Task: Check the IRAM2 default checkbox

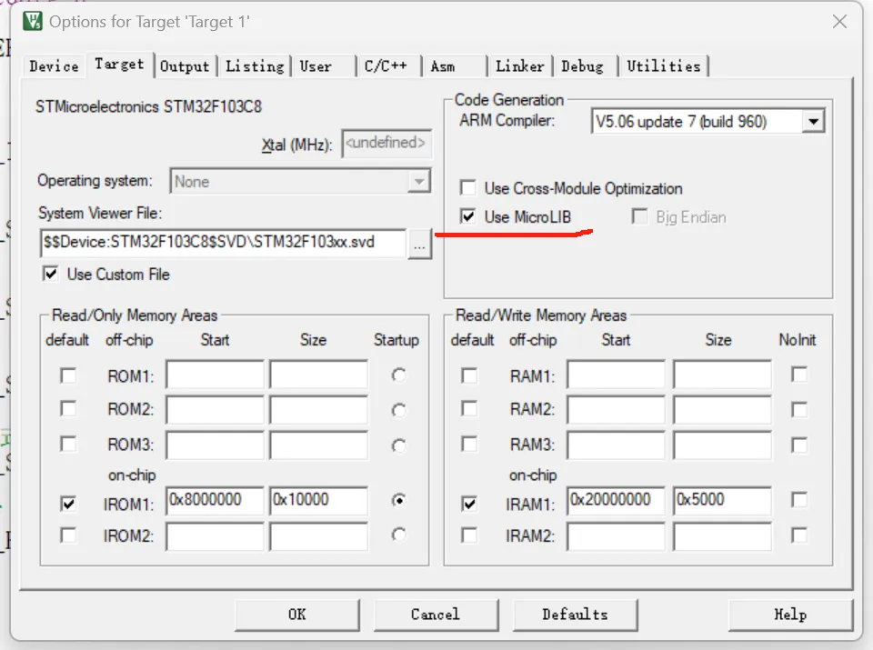Action: point(469,535)
